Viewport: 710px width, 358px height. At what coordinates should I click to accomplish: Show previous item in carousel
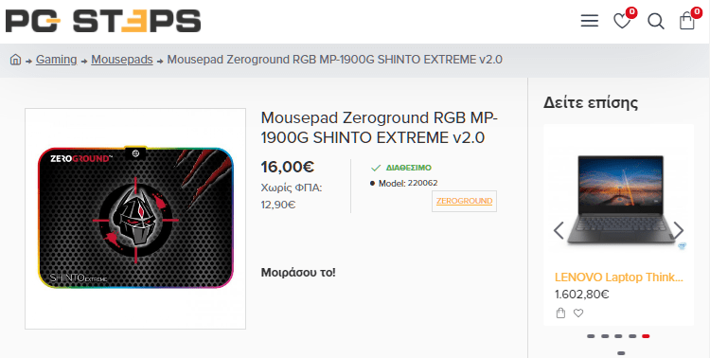click(559, 230)
